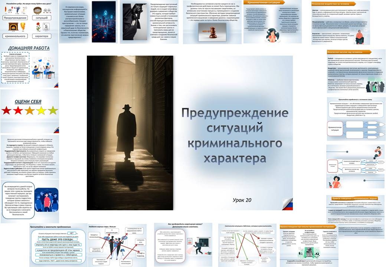Screen dimensions: 386x267
Task: Click the flower picture above "характера"
Action: click(38, 26)
